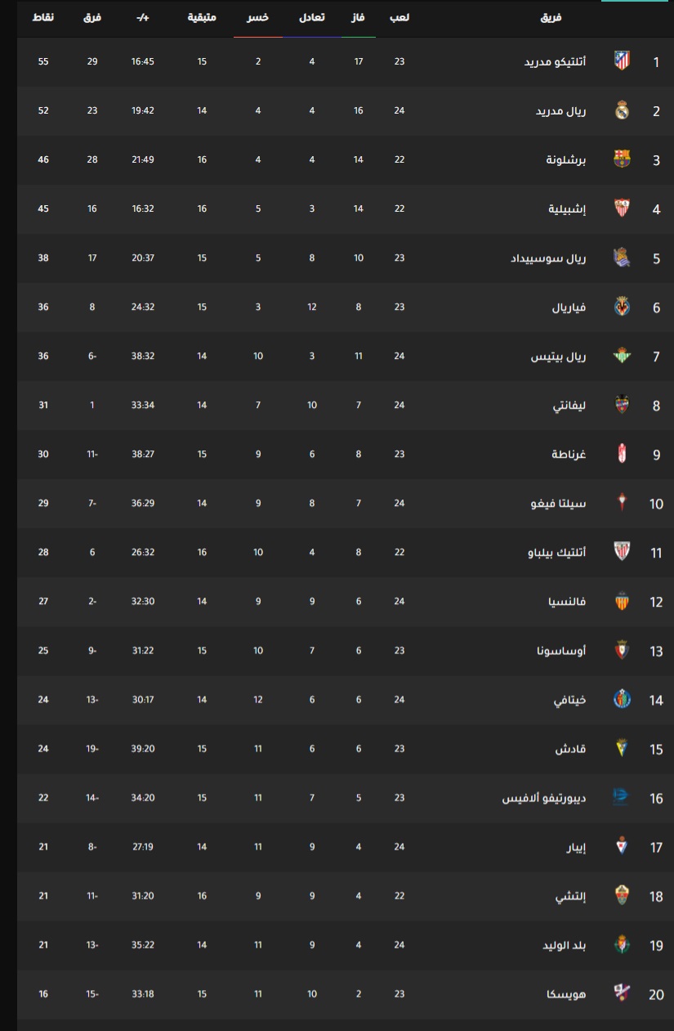This screenshot has width=674, height=1031.
Task: Click the Real Madrid club crest
Action: [x=622, y=110]
